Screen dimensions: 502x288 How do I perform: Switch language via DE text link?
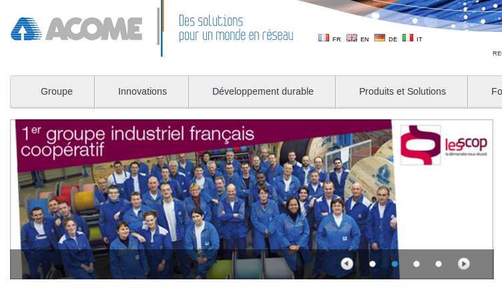pos(393,39)
